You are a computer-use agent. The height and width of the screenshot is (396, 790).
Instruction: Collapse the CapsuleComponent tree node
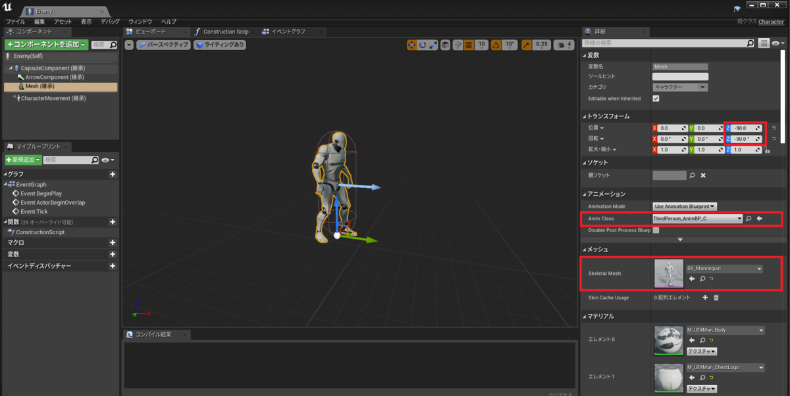coord(10,68)
